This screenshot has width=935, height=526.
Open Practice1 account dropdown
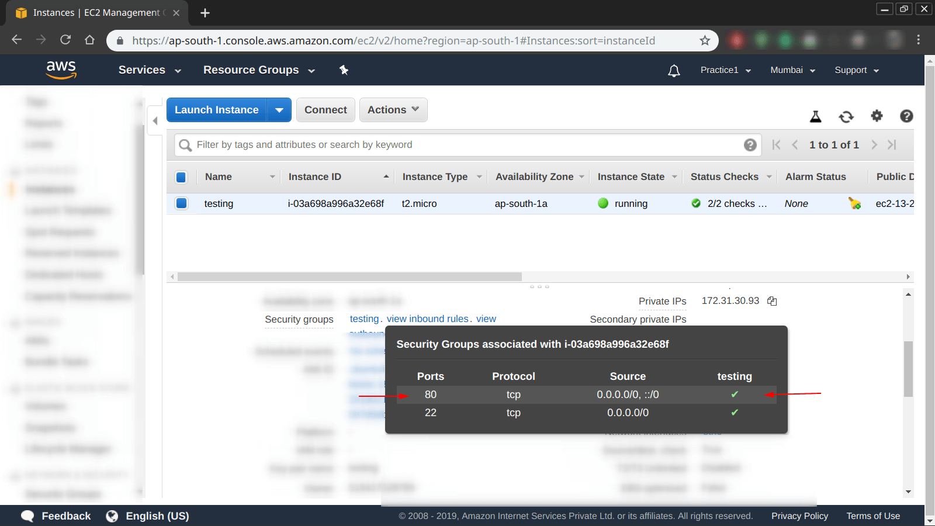726,70
